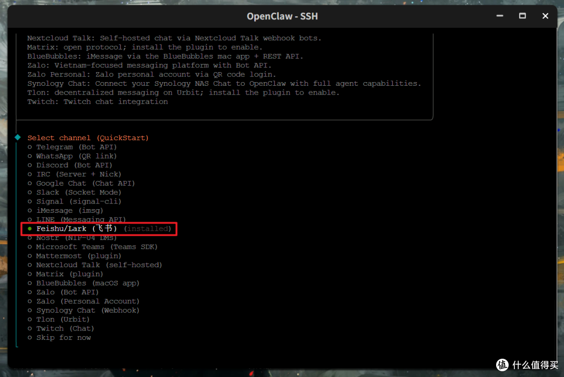The width and height of the screenshot is (564, 377).
Task: Choose Matrix (plugin) channel
Action: click(65, 274)
